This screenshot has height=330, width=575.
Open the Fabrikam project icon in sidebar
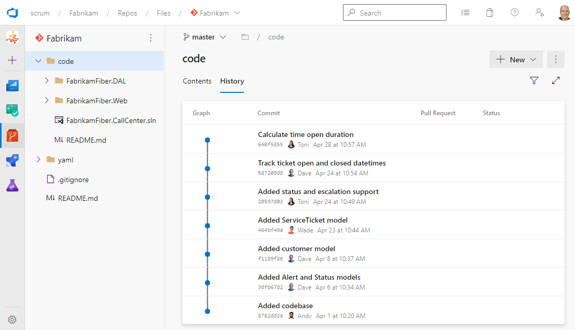(12, 37)
